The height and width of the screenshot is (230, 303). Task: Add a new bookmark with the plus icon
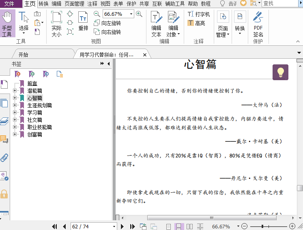32,74
